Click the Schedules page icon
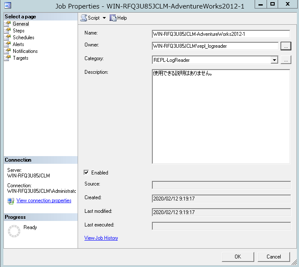 coord(7,38)
